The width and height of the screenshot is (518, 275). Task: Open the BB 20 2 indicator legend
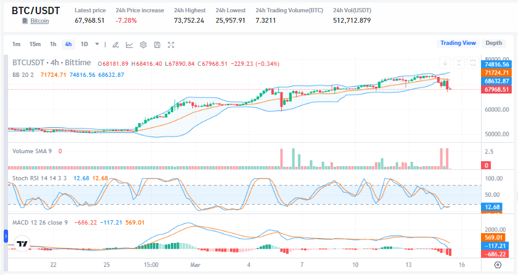[23, 74]
